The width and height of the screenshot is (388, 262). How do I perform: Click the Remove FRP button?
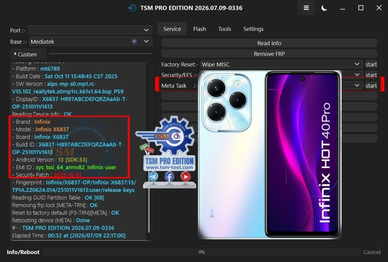tap(269, 54)
